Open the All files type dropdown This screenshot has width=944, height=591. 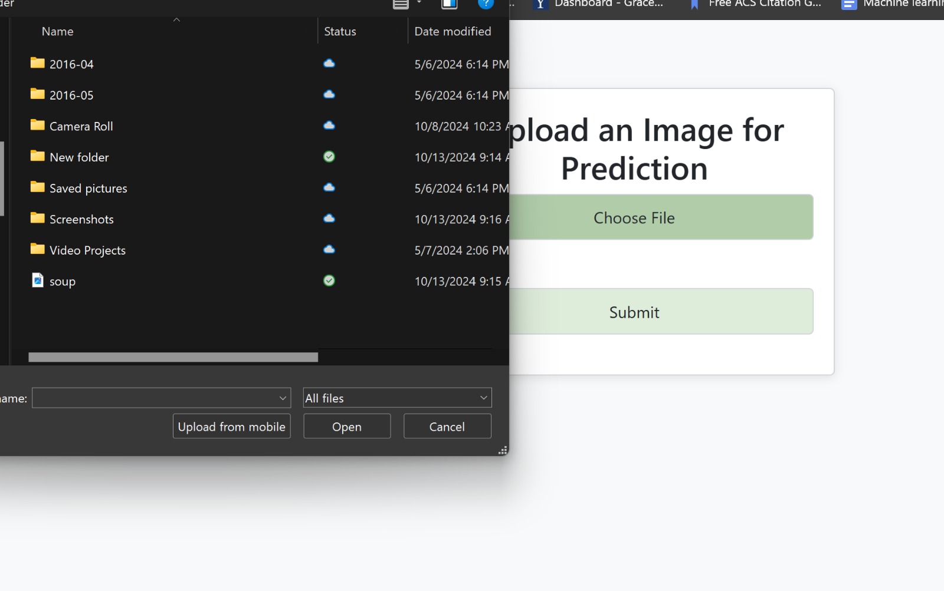[x=397, y=398]
